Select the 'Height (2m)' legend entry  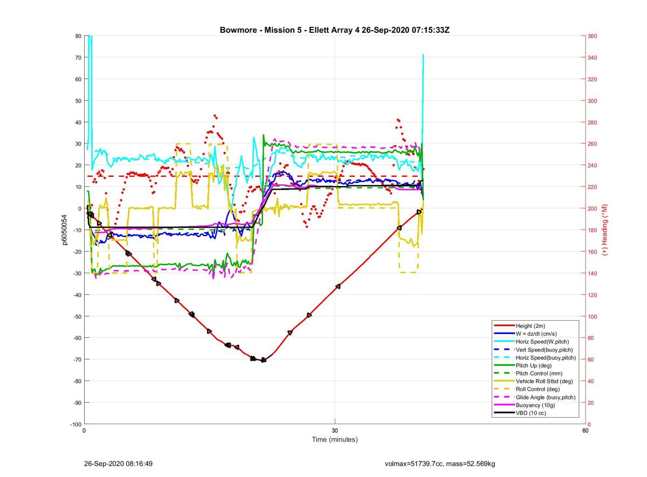531,326
